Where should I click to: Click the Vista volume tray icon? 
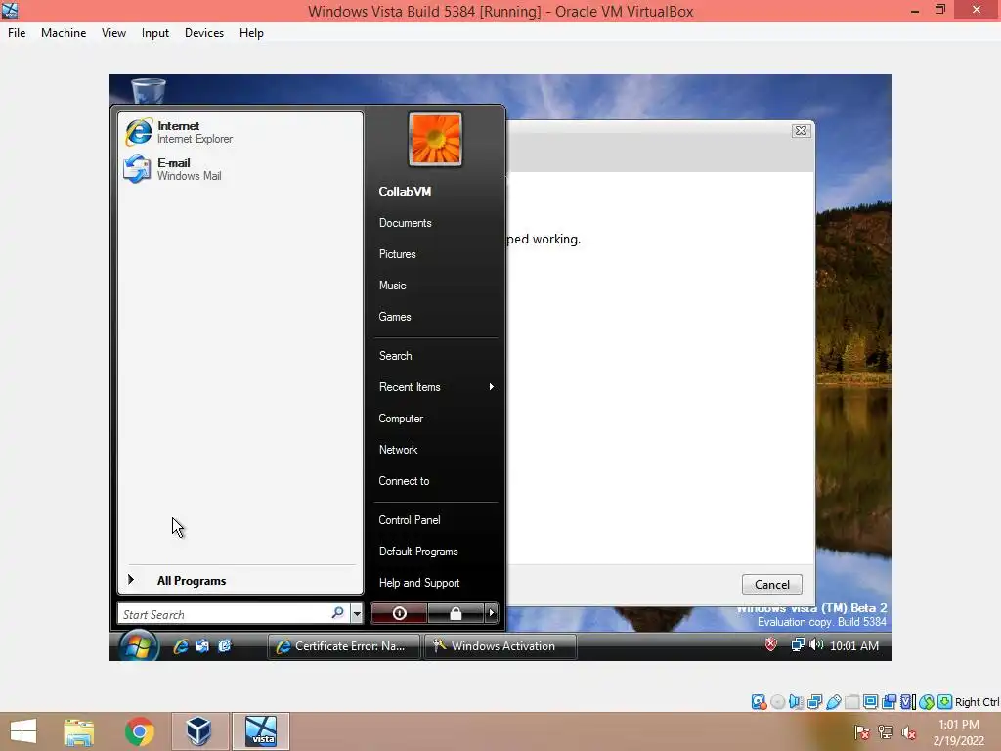tap(816, 645)
